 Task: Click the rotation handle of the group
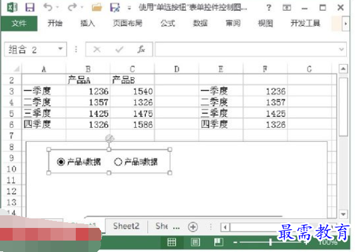[x=109, y=138]
